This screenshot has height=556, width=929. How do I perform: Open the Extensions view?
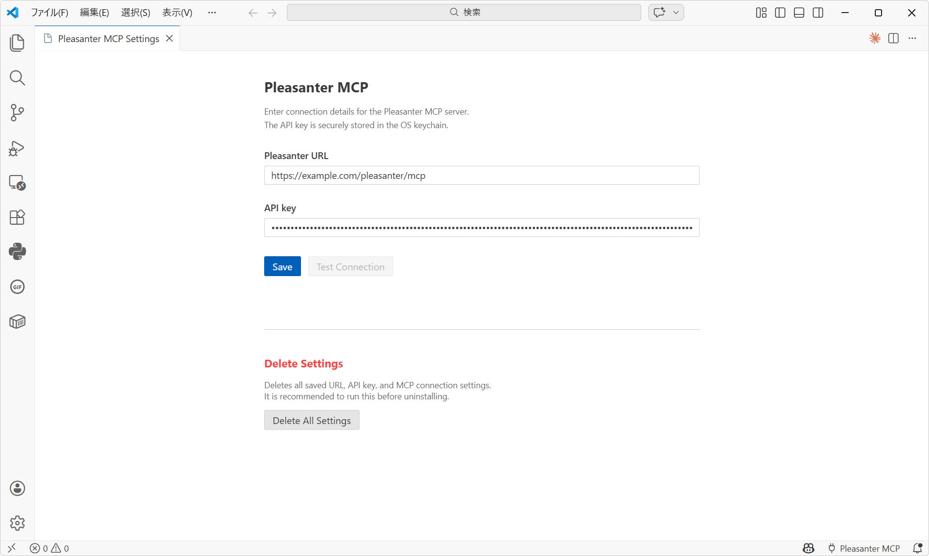(17, 218)
